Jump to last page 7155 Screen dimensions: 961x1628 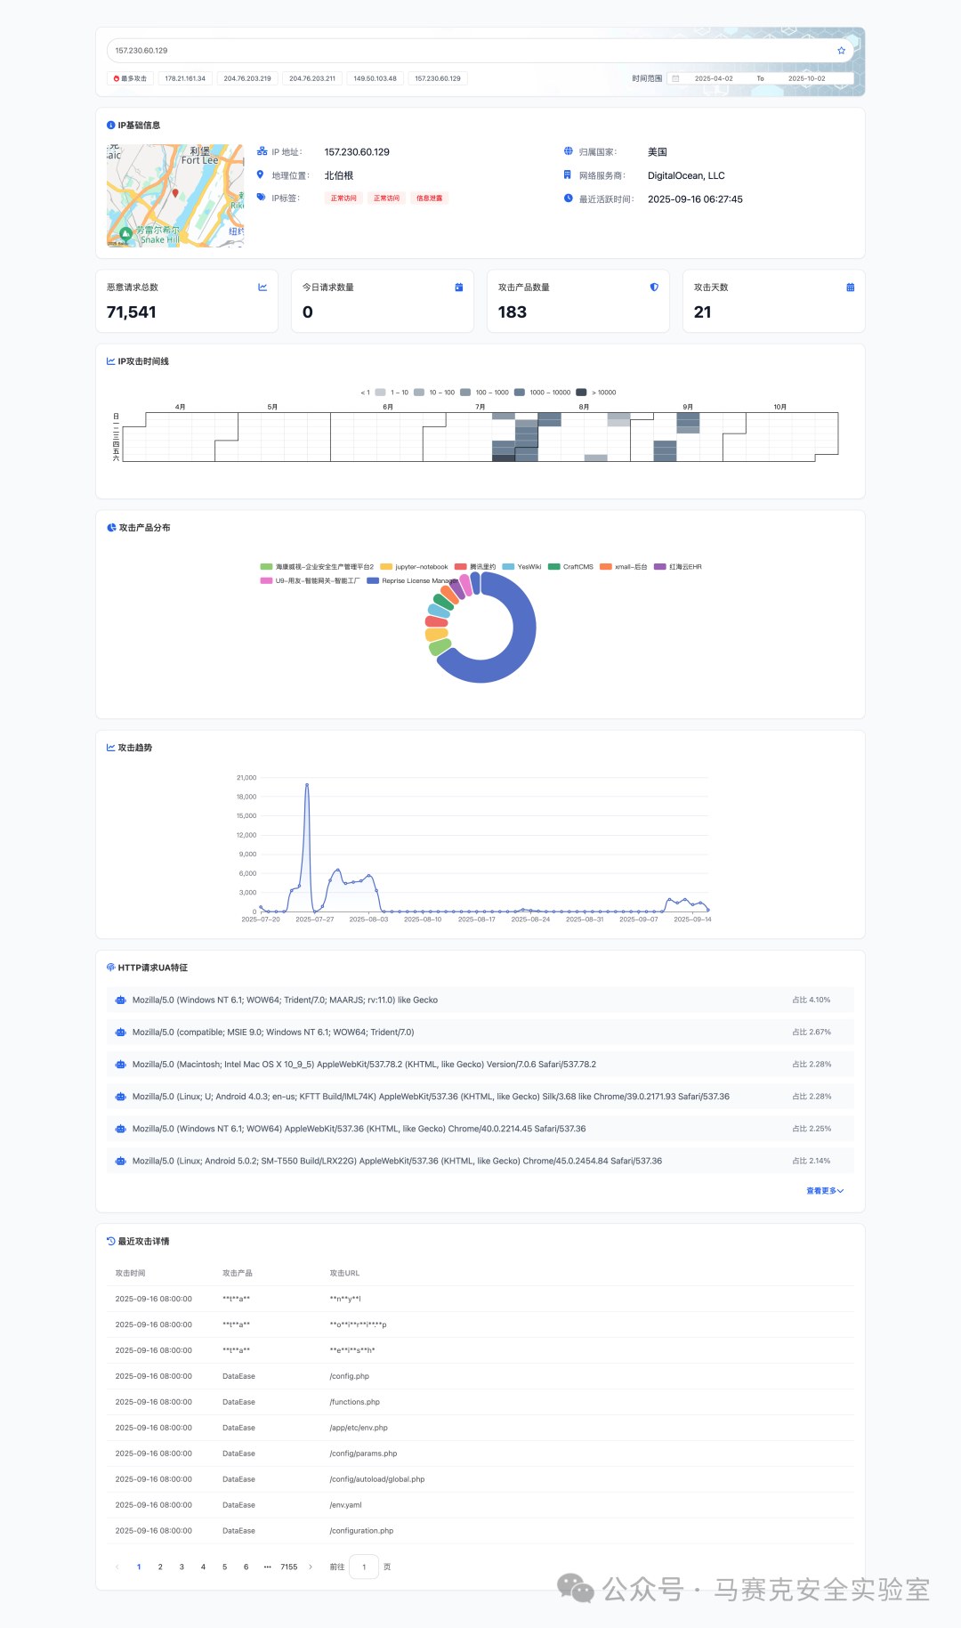click(x=289, y=1567)
